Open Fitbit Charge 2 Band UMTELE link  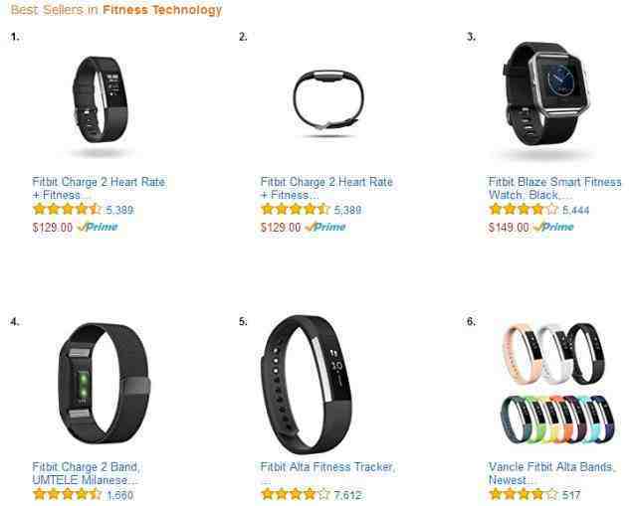pyautogui.click(x=87, y=473)
